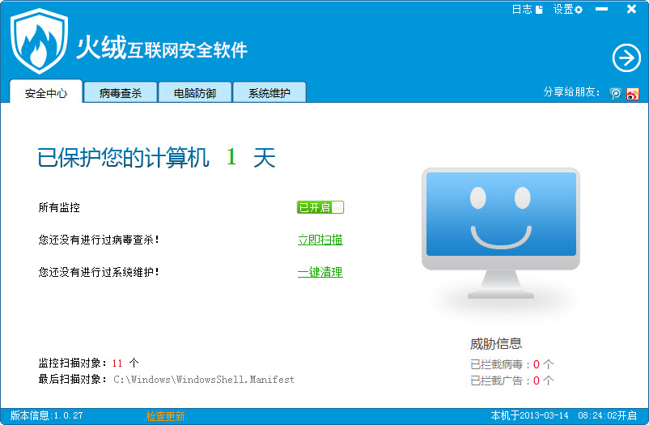This screenshot has width=649, height=425.
Task: Open the log (日志) viewer
Action: (527, 9)
